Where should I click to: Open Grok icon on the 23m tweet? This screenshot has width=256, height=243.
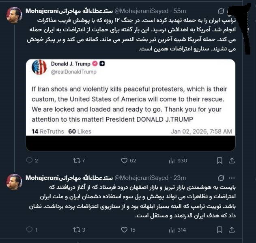[x=221, y=178]
